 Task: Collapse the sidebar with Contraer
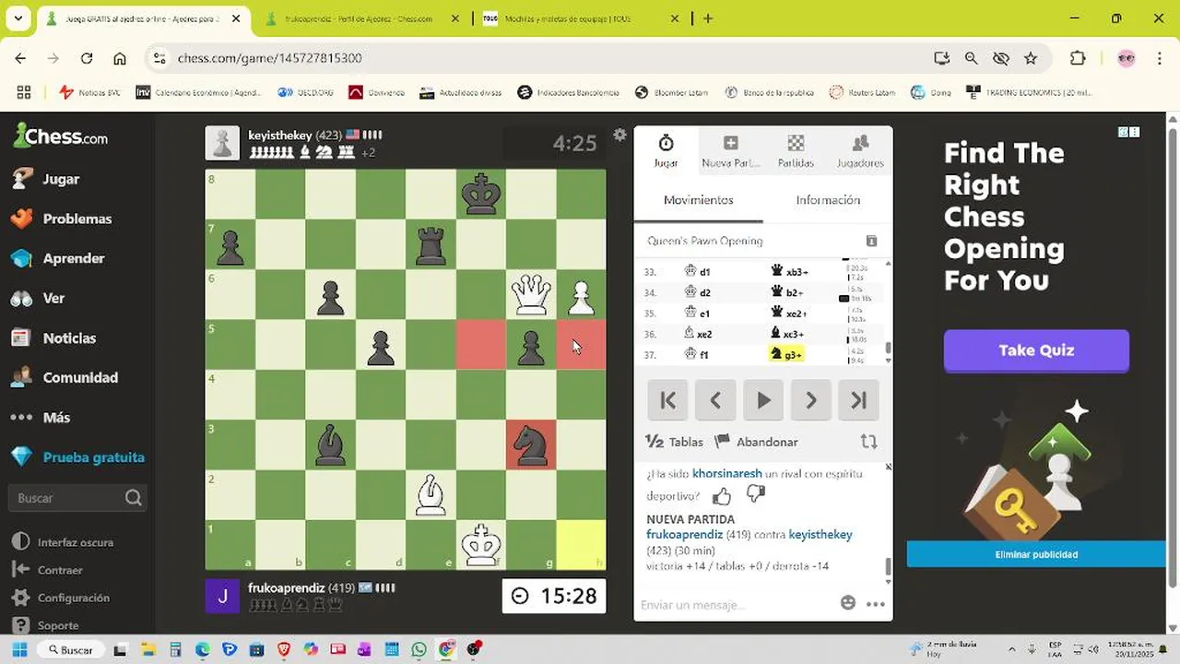pos(48,570)
